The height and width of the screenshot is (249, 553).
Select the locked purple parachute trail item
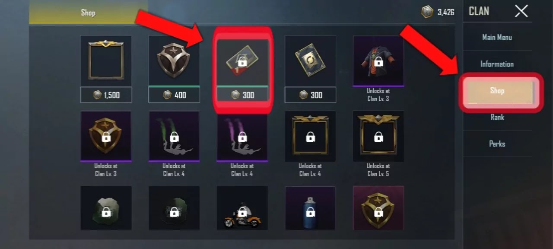(x=242, y=137)
